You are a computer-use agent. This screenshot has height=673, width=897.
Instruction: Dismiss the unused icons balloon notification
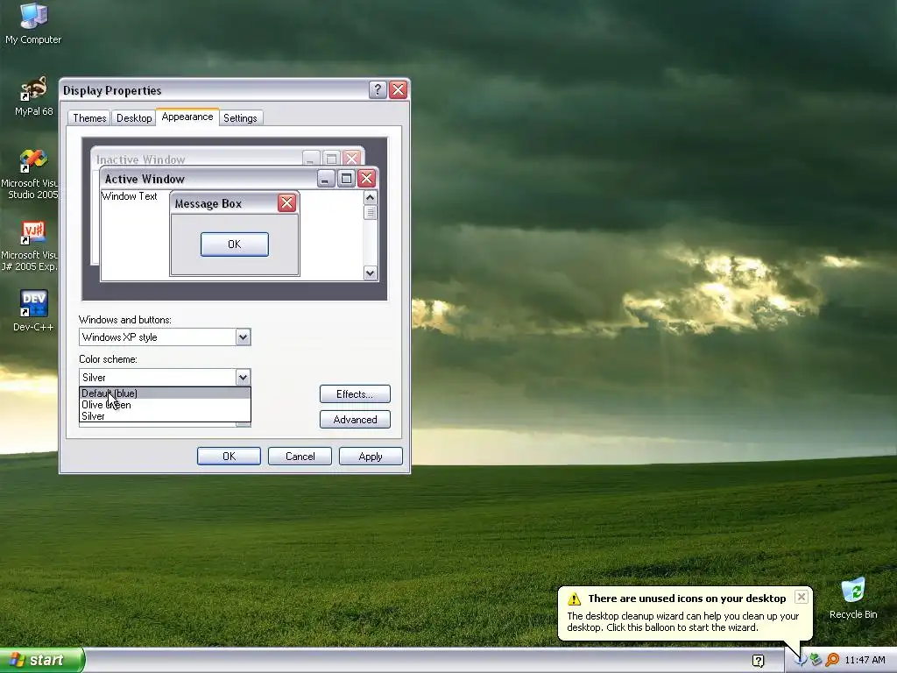(802, 597)
